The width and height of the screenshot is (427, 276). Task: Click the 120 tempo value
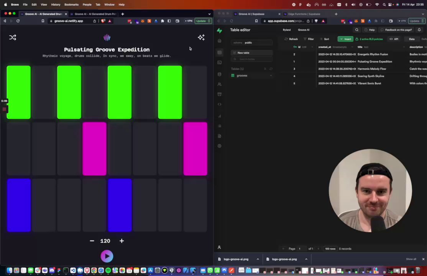pos(105,241)
